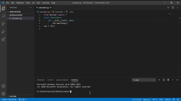Screen dimensions: 181x101
Task: Place cursor on 'def __init__(self, cal):' line
Action: click(x=61, y=20)
